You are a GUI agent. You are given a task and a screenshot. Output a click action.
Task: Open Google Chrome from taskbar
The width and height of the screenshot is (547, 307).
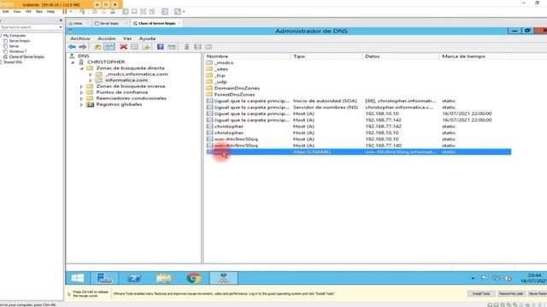point(194,278)
